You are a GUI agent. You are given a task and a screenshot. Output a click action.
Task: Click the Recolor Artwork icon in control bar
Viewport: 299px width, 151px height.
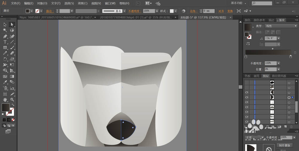(x=184, y=11)
